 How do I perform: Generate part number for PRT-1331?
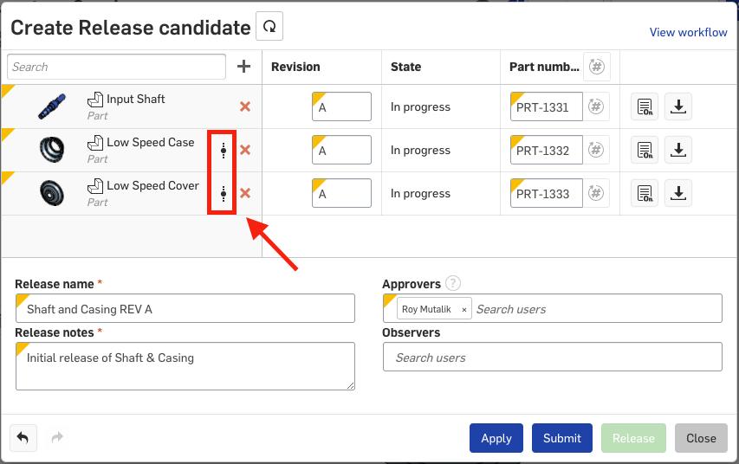point(596,106)
